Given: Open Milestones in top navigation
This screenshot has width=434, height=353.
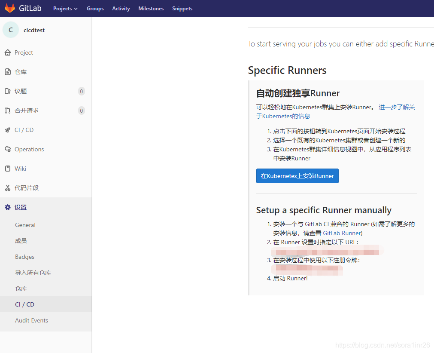Looking at the screenshot, I should pyautogui.click(x=151, y=9).
